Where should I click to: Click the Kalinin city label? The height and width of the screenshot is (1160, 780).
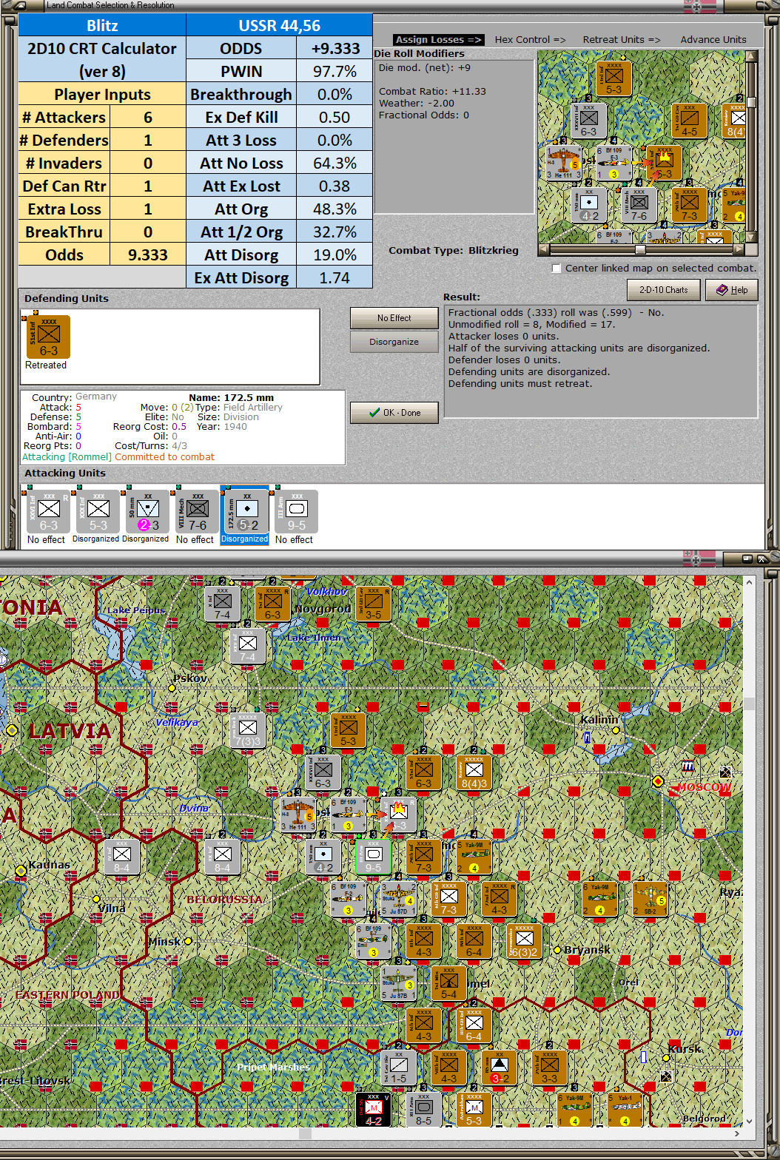click(599, 719)
